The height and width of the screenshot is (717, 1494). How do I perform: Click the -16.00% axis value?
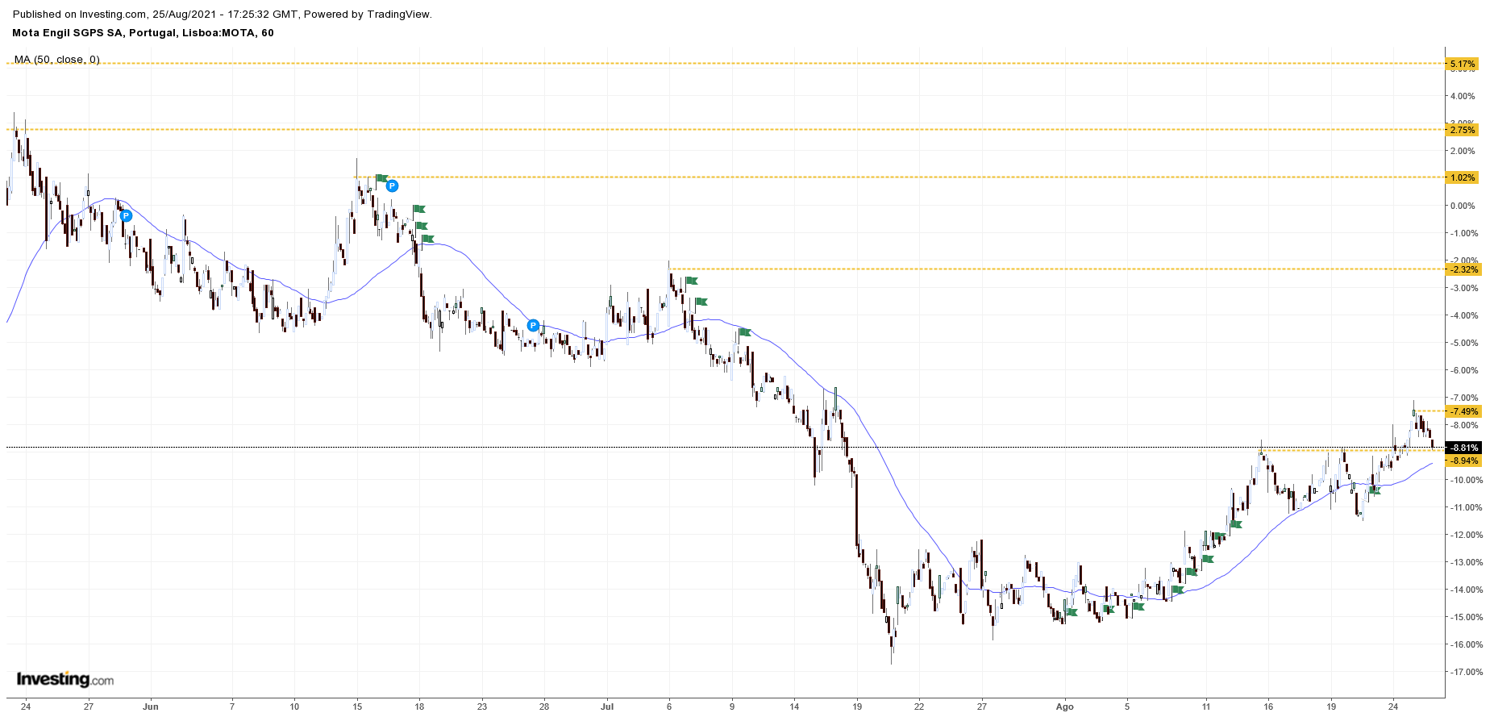pos(1465,644)
